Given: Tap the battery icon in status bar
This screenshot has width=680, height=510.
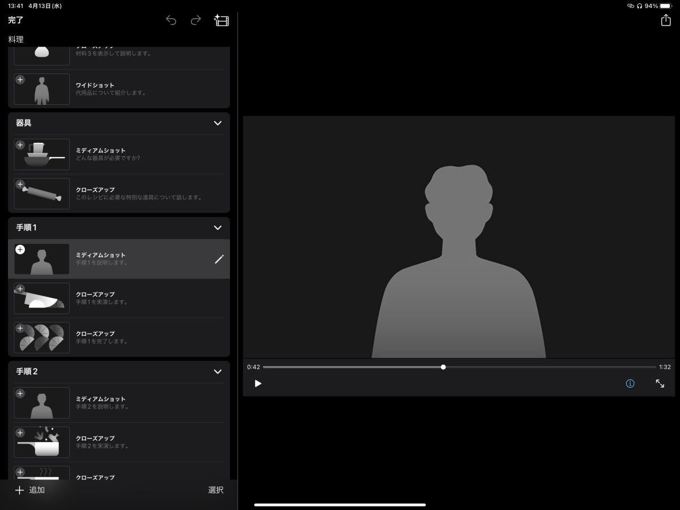Looking at the screenshot, I should pos(665,6).
